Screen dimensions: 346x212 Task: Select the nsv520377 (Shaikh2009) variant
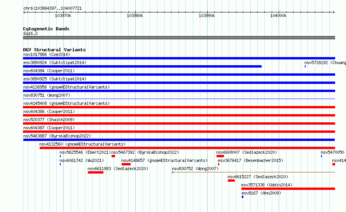[x=179, y=123]
